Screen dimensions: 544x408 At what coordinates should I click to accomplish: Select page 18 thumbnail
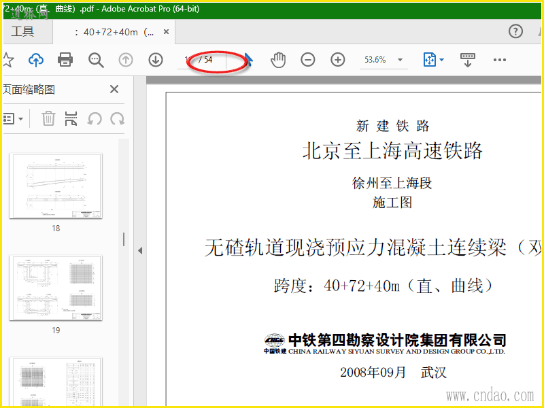click(x=56, y=186)
